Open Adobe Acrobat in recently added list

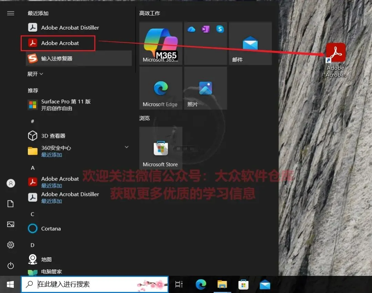[x=79, y=43]
